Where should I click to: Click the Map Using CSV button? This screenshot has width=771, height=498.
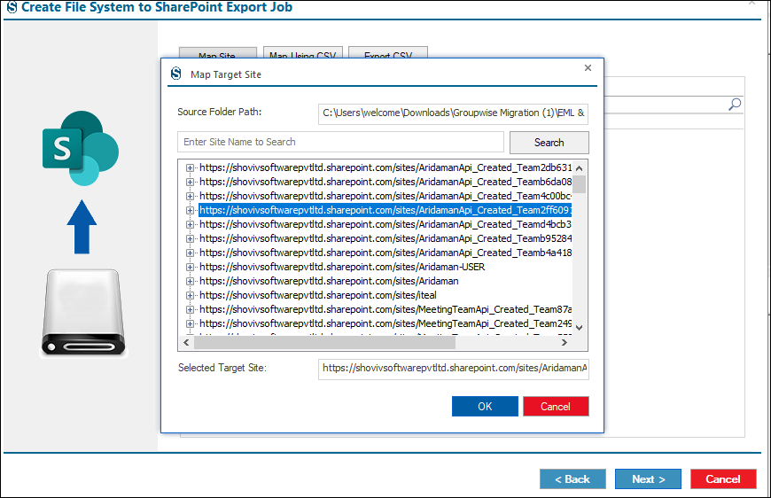(302, 53)
